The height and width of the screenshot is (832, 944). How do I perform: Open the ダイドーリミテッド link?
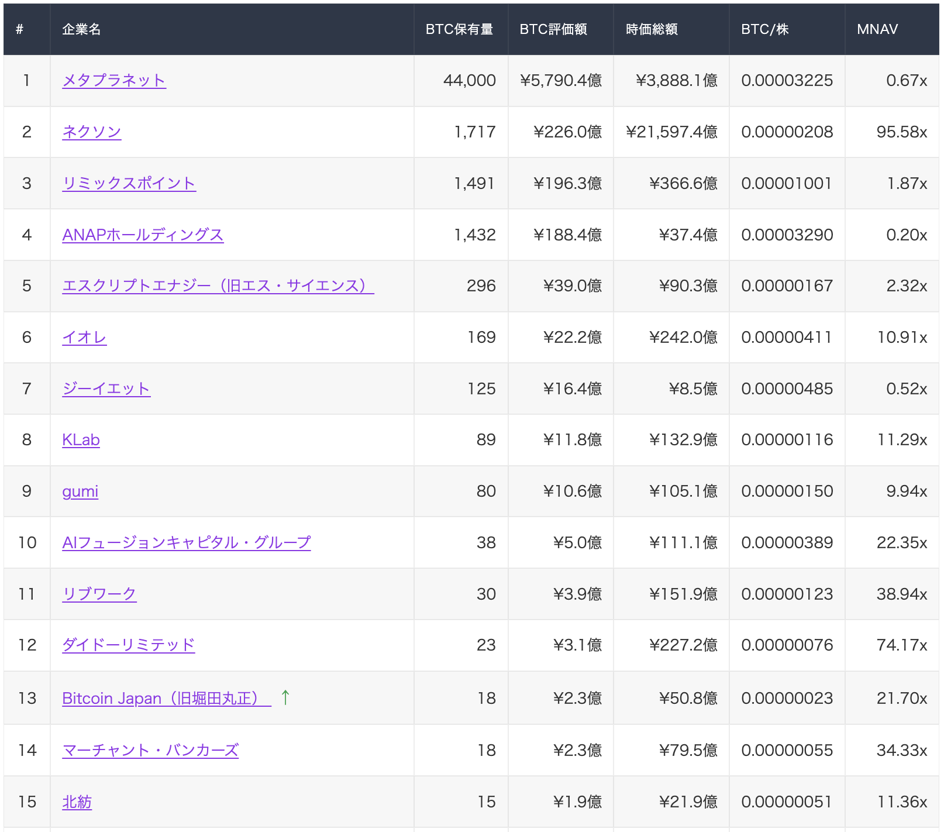click(129, 645)
